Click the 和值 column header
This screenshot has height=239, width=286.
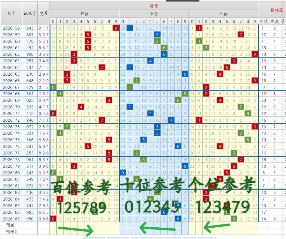click(263, 21)
